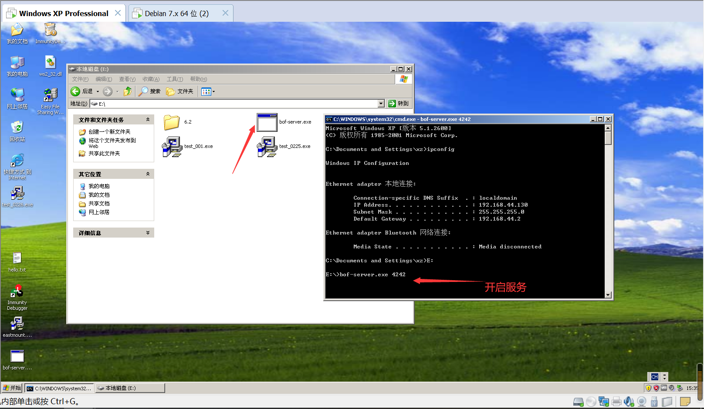Connect the USB device in VMware status bar

pos(654,401)
